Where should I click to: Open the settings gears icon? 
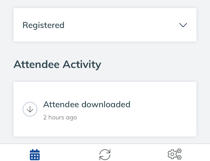pos(175,154)
